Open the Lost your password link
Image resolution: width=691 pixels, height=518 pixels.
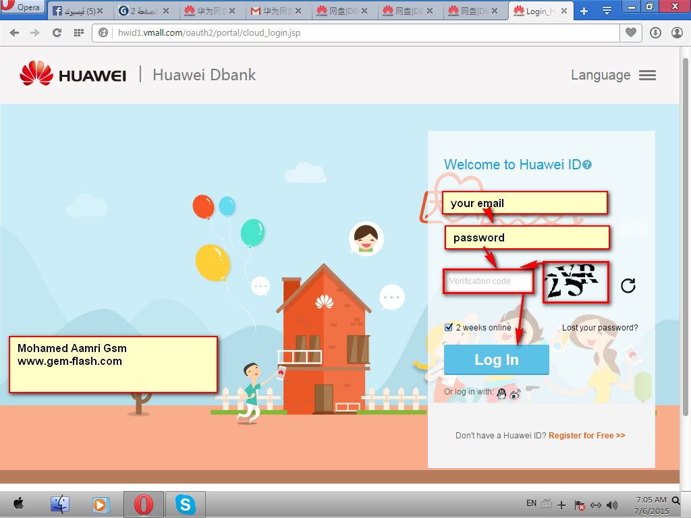(600, 328)
